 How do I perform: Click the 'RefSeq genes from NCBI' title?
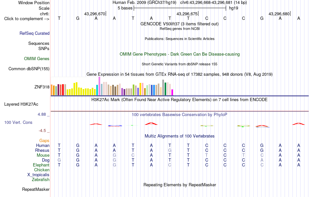click(180, 29)
